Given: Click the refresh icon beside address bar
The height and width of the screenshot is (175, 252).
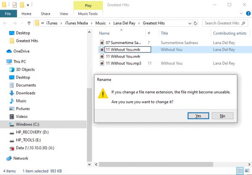Looking at the screenshot, I should [x=195, y=23].
